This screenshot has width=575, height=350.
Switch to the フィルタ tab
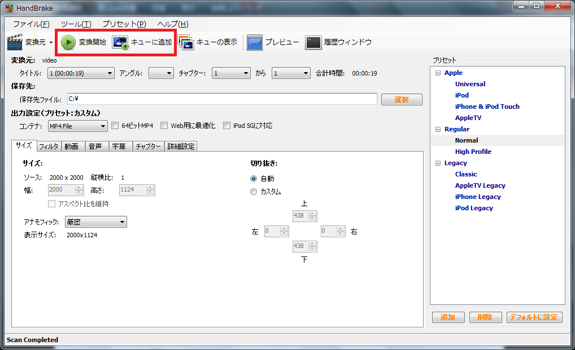49,147
